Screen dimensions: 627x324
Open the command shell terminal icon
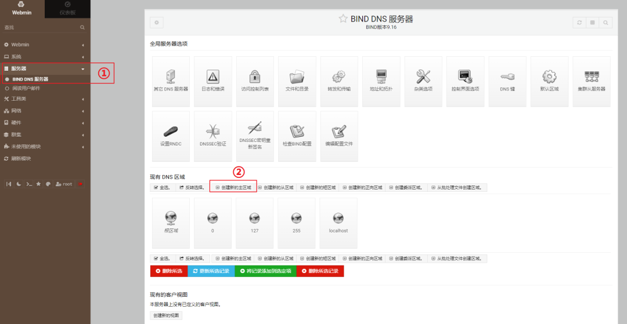[x=29, y=184]
